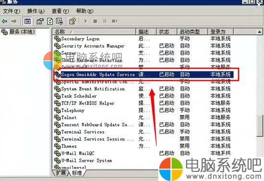Click the Back arrow toolbar icon

click(4, 21)
